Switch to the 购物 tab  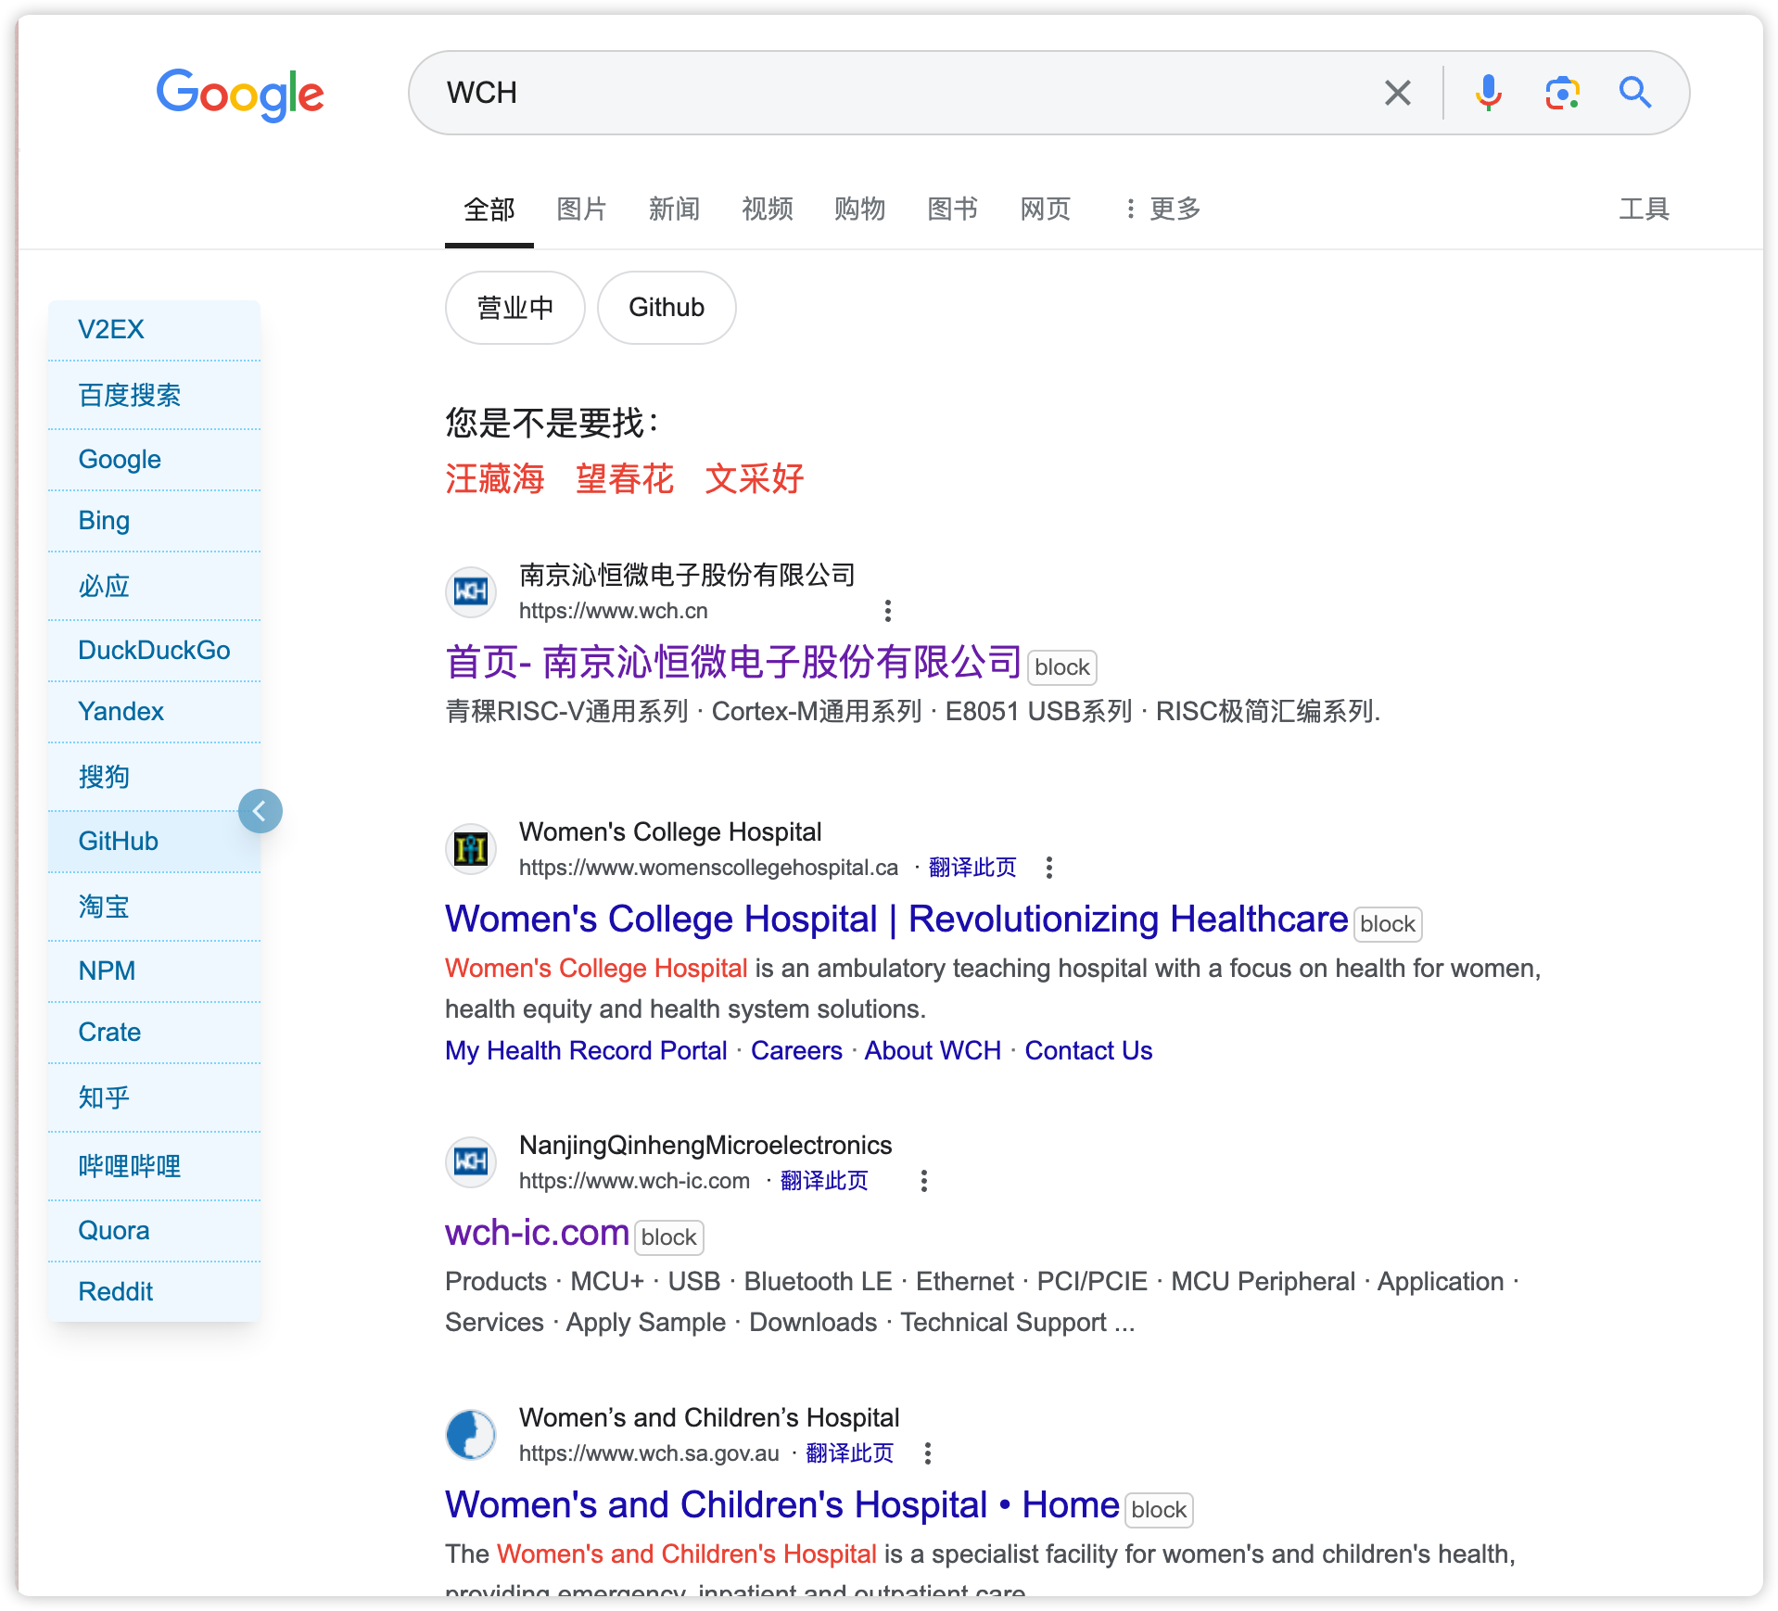point(859,209)
